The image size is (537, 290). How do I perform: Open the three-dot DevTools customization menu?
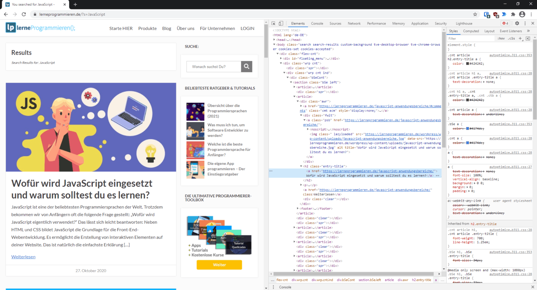[525, 23]
